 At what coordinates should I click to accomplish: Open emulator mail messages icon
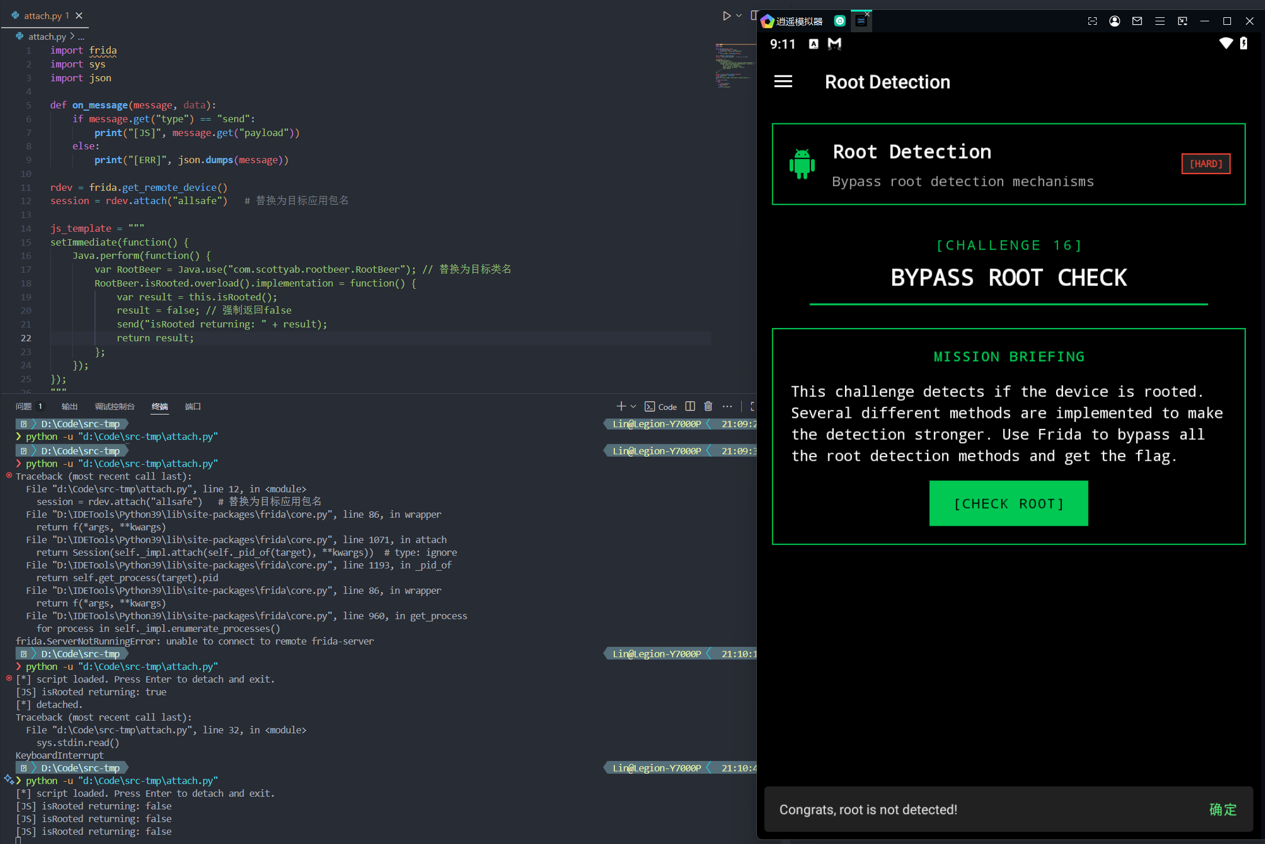pos(1137,21)
